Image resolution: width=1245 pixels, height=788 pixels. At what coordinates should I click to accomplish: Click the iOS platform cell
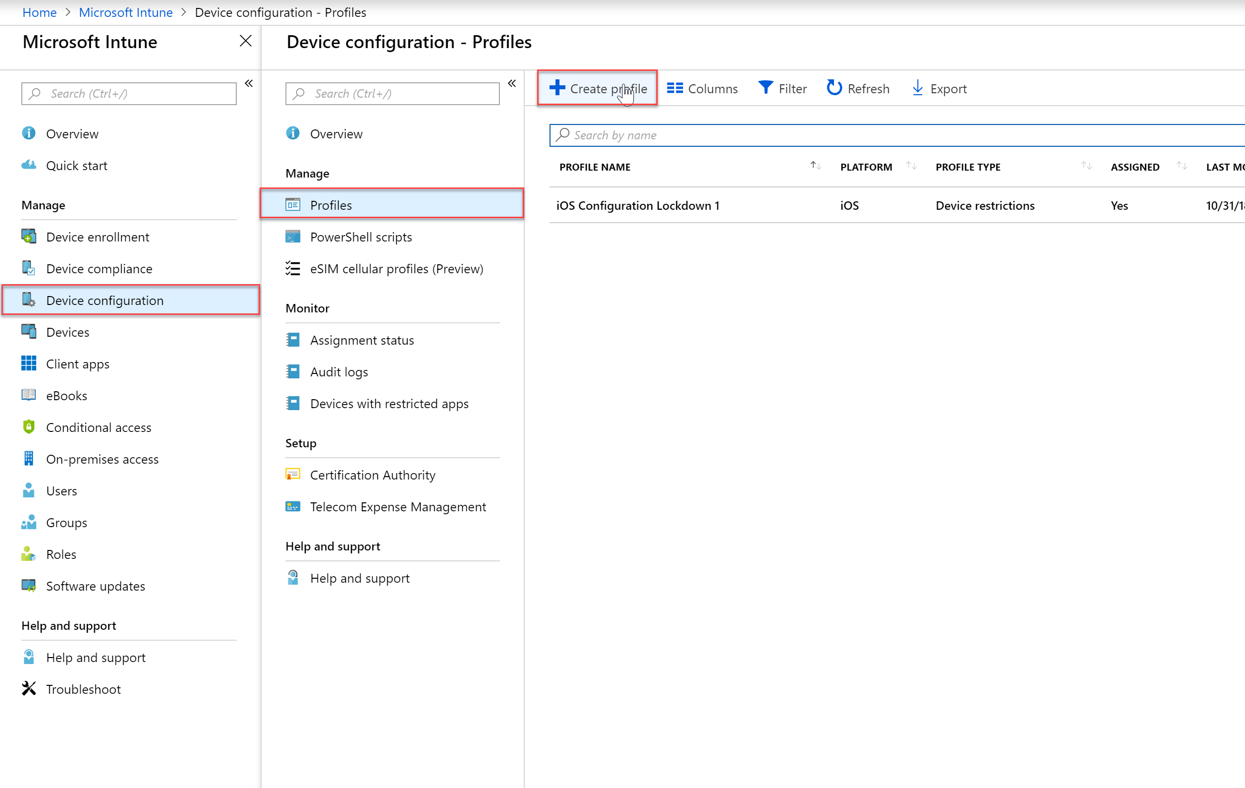tap(849, 205)
